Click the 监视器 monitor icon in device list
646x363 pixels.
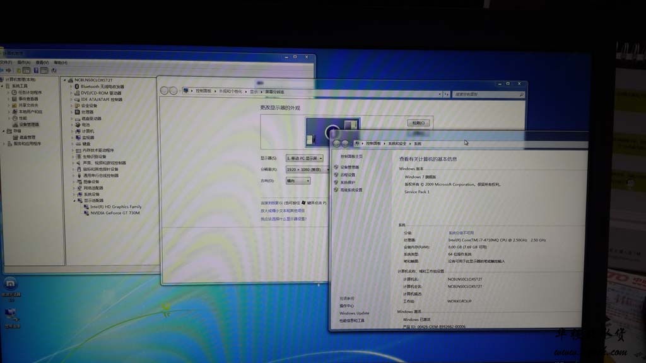pos(78,137)
